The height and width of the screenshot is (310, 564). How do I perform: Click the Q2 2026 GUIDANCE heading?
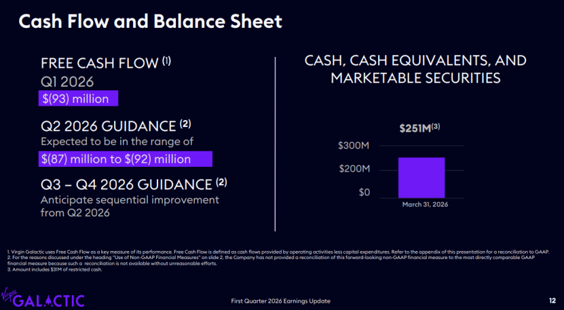(116, 126)
